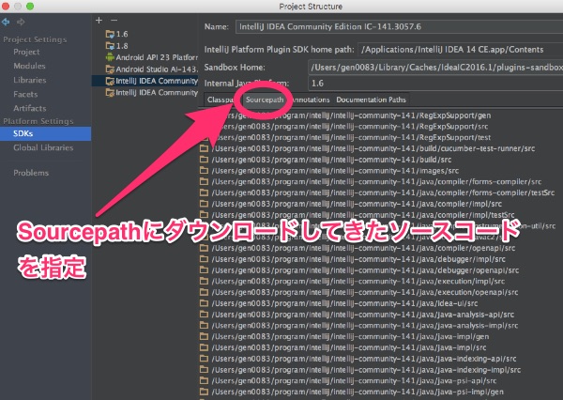
Task: Click folder icon of java/java-impl/gen row
Action: click(204, 337)
